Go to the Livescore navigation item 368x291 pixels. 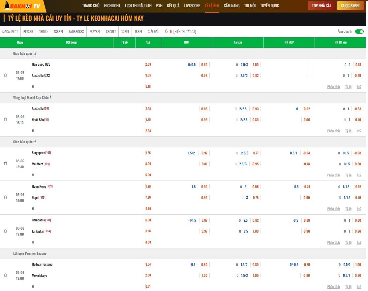(x=192, y=6)
